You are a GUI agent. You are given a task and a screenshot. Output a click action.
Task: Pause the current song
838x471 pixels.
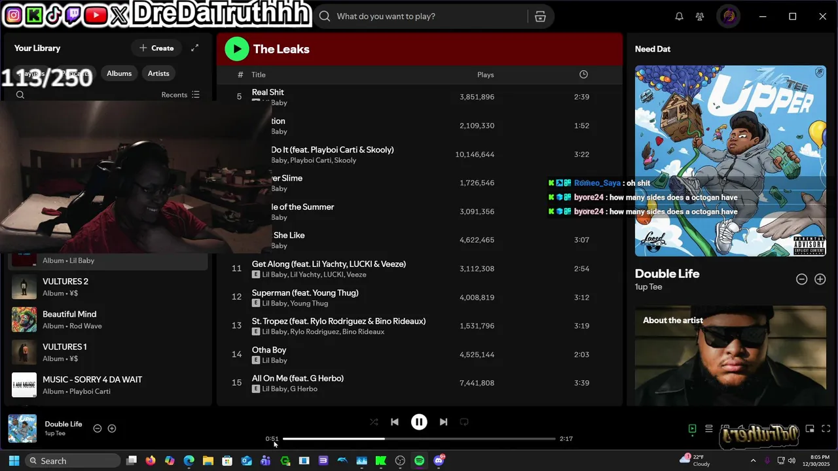coord(419,422)
